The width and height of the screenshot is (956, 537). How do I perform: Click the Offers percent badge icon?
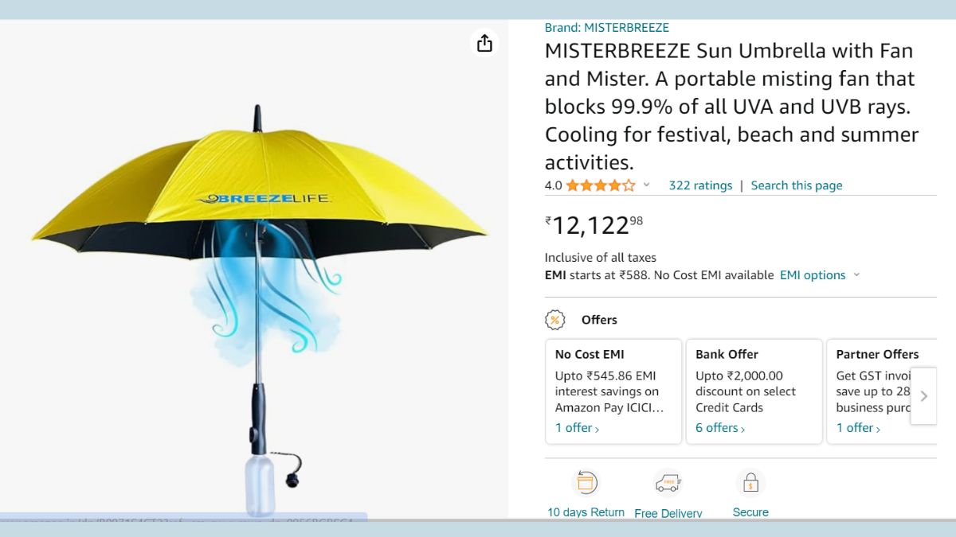[x=554, y=320]
